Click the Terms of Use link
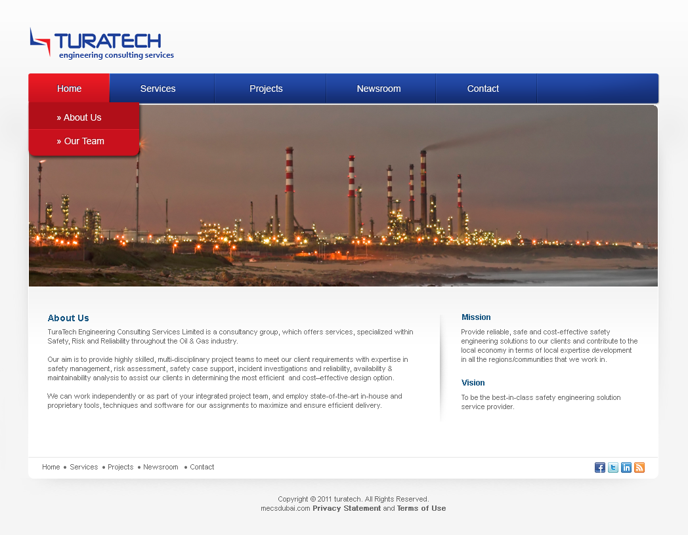 pyautogui.click(x=421, y=508)
